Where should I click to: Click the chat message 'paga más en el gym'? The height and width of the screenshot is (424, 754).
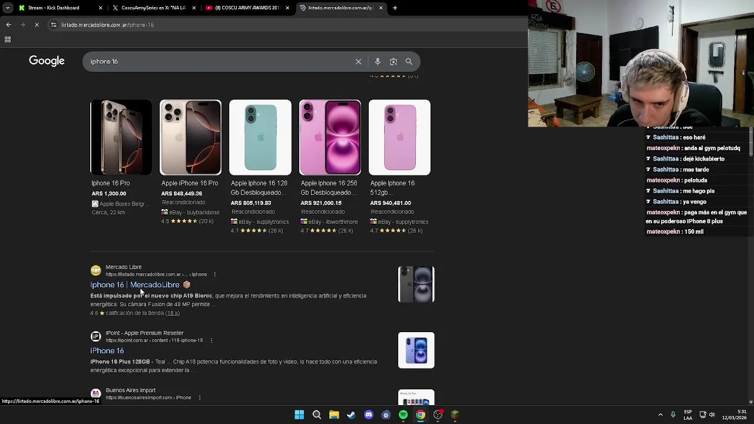696,217
